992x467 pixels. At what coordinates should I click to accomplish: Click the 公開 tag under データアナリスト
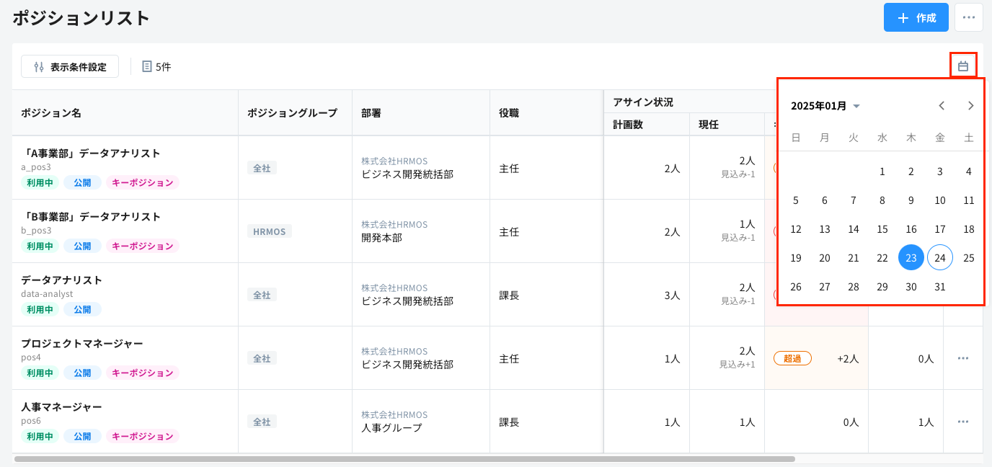81,309
